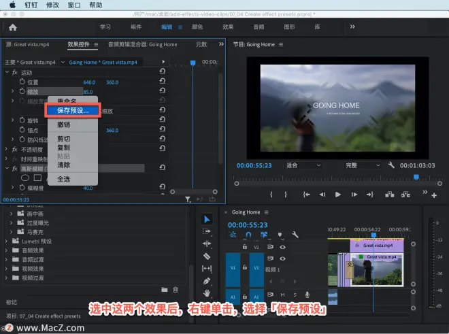The height and width of the screenshot is (334, 449).
Task: Reset the Gaussian Blur effect
Action: pos(163,167)
